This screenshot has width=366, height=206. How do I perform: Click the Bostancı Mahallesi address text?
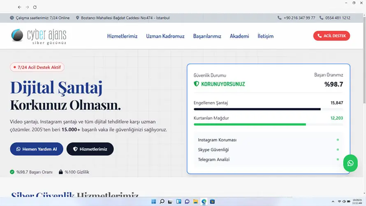125,18
